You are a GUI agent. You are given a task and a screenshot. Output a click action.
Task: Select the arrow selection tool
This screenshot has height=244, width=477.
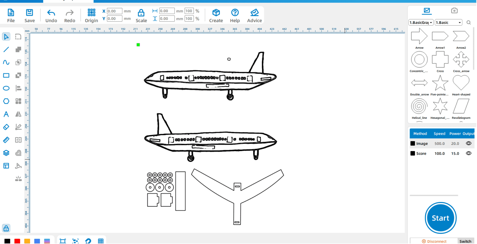tap(6, 36)
